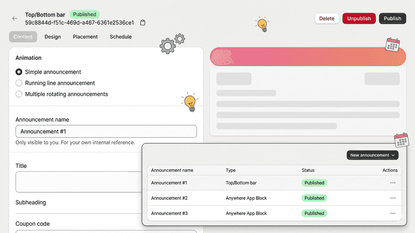Image resolution: width=415 pixels, height=233 pixels.
Task: Click the red Unpublish button
Action: pyautogui.click(x=359, y=18)
